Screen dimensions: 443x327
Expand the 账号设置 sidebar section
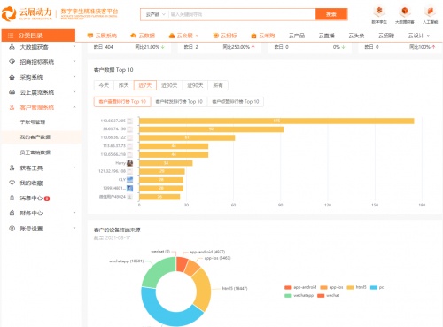pos(74,228)
